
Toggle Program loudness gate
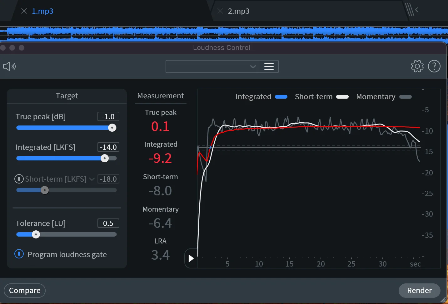[x=19, y=254]
